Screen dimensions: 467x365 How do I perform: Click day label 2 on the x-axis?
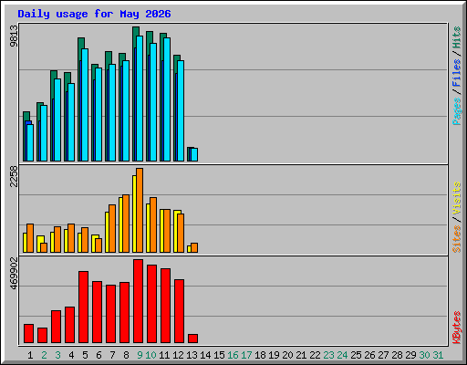tap(44, 355)
